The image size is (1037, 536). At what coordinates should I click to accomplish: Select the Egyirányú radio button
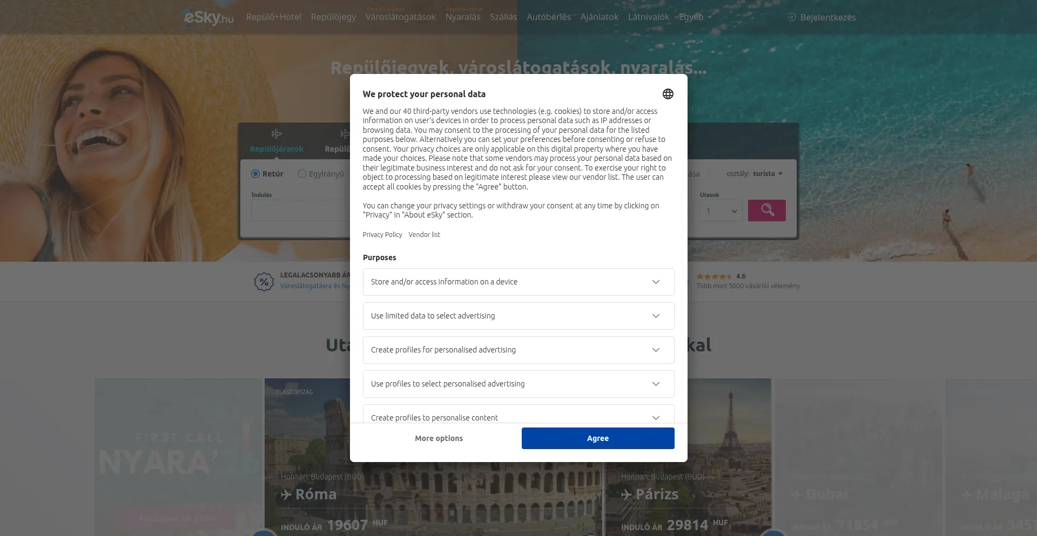coord(302,174)
